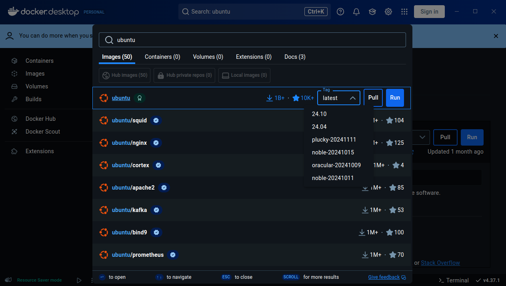Choose tag oracular-20241009
Image resolution: width=506 pixels, height=286 pixels.
pos(339,165)
